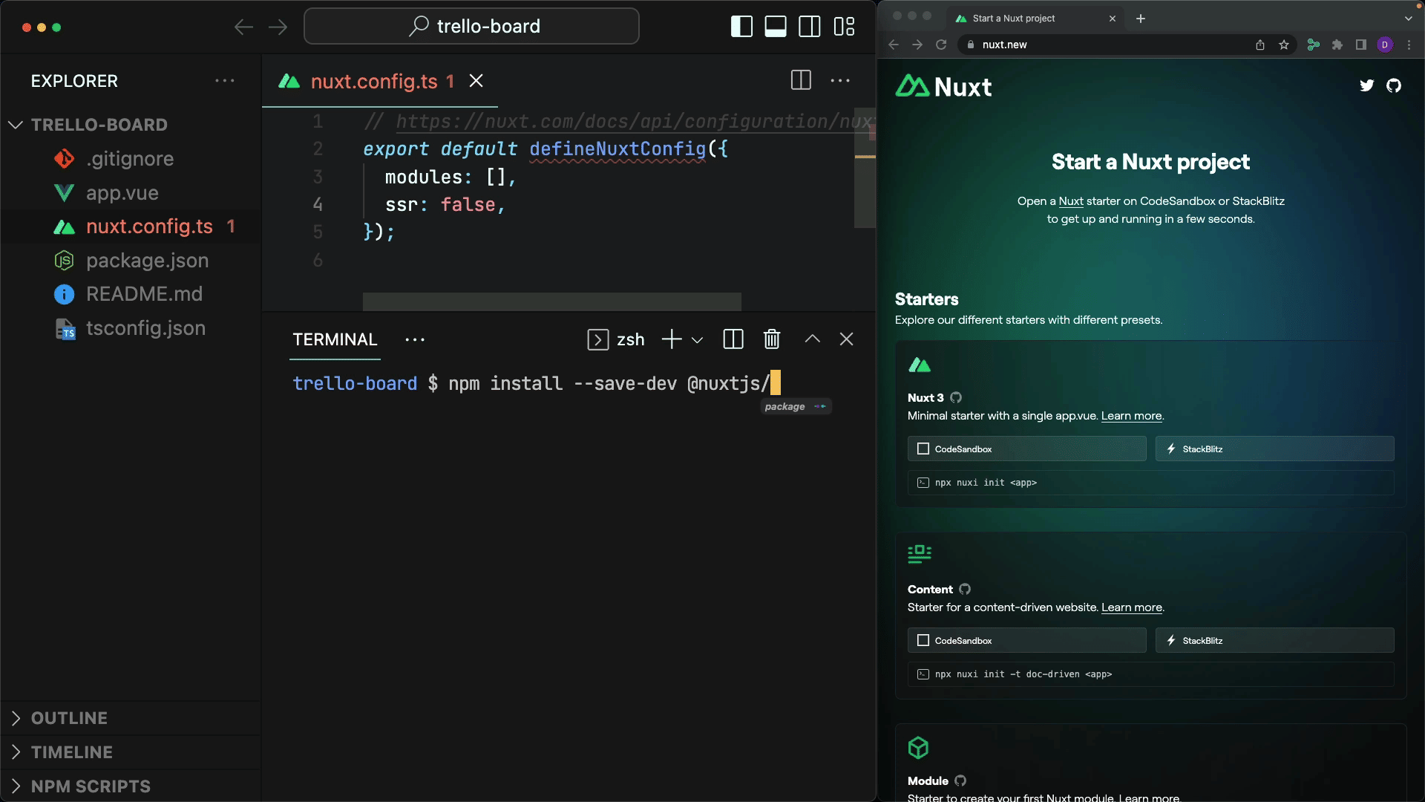This screenshot has height=802, width=1425.
Task: Reload the nuxt.new page
Action: tap(941, 45)
